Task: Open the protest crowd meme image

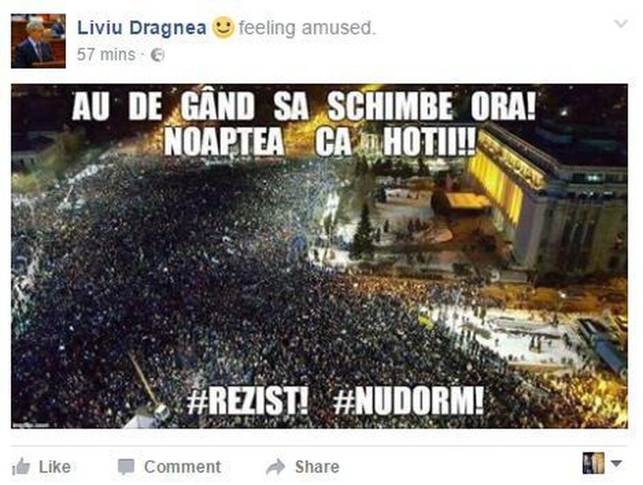Action: tap(319, 256)
